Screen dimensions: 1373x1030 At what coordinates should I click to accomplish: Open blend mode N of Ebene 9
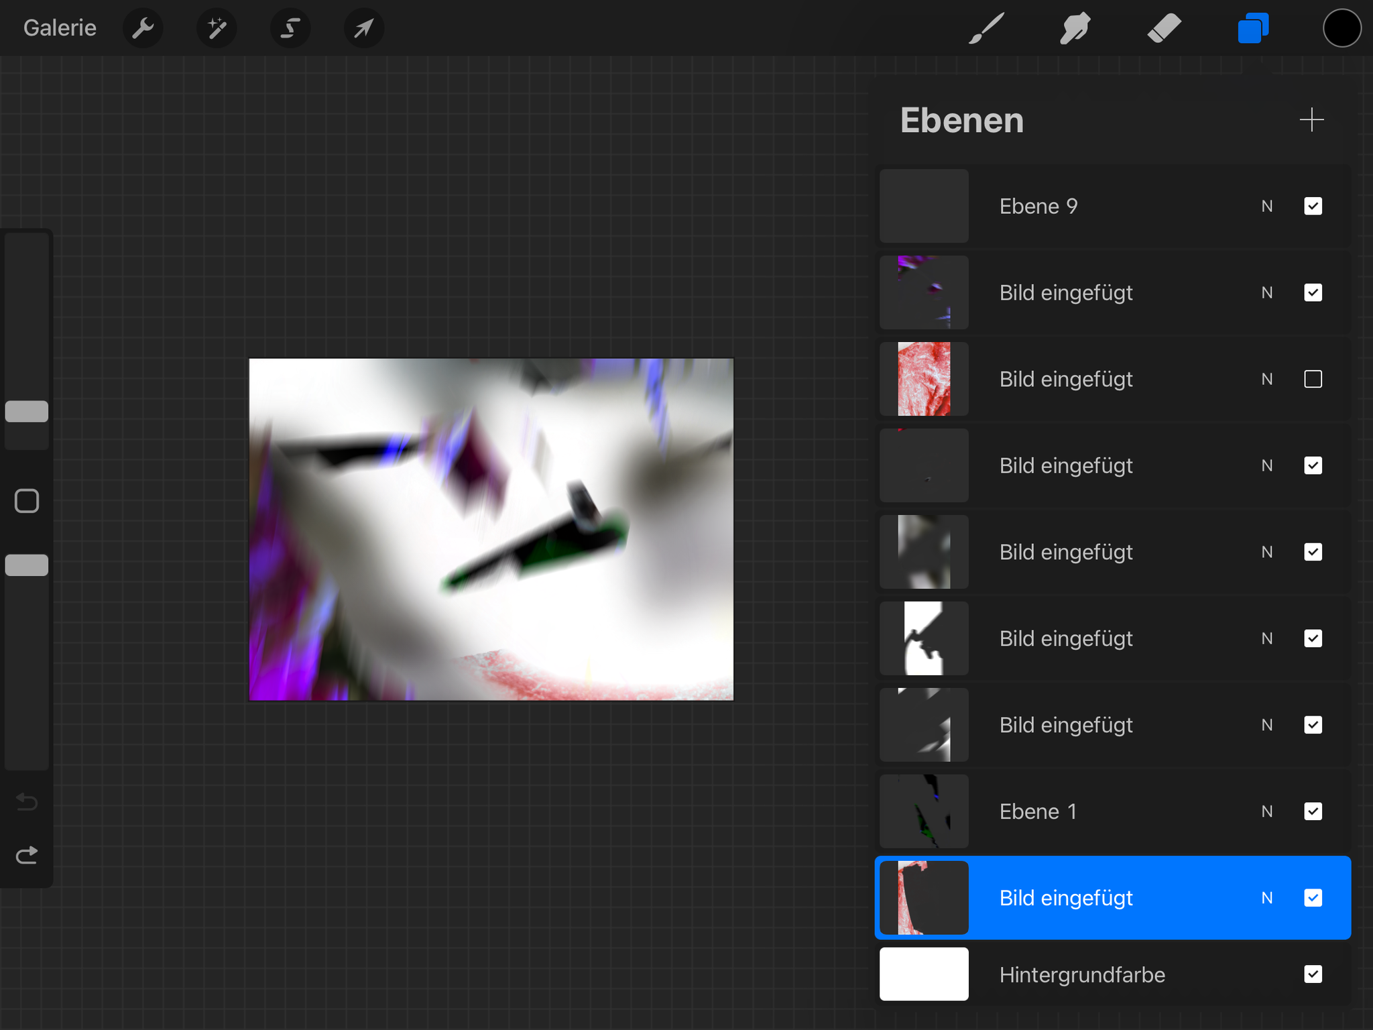tap(1266, 206)
